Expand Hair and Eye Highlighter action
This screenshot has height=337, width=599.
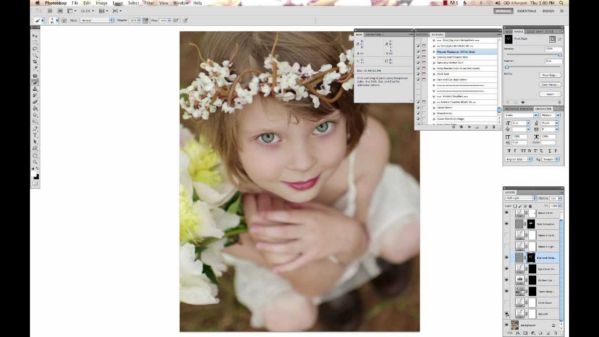pos(434,80)
